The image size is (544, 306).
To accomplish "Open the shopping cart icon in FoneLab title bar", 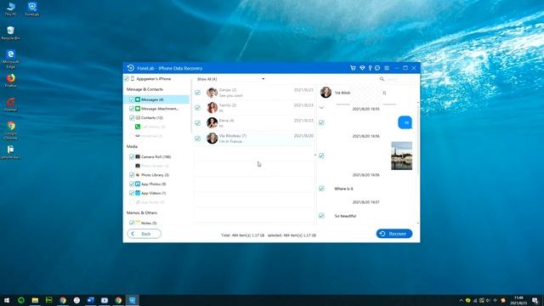I will (x=353, y=68).
